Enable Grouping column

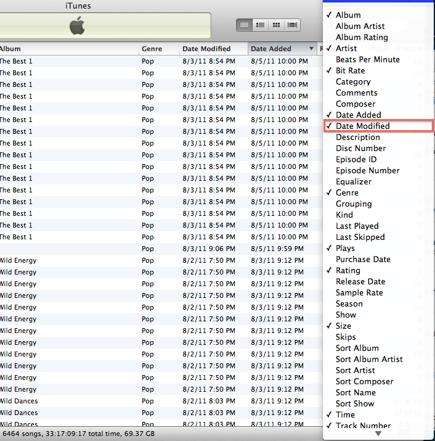(378, 204)
